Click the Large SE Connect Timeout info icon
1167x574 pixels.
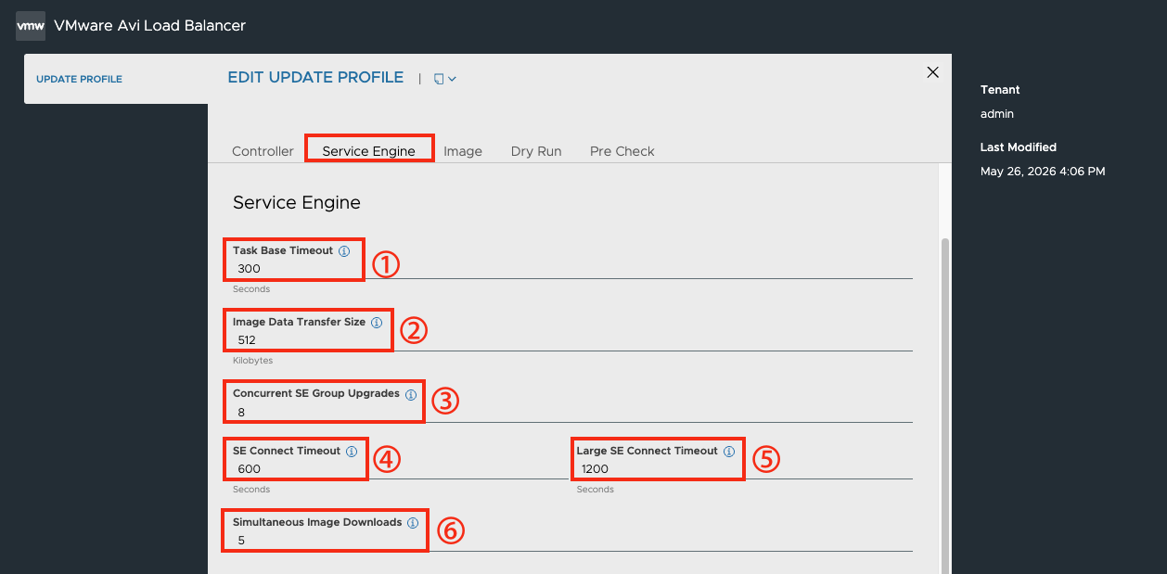729,452
